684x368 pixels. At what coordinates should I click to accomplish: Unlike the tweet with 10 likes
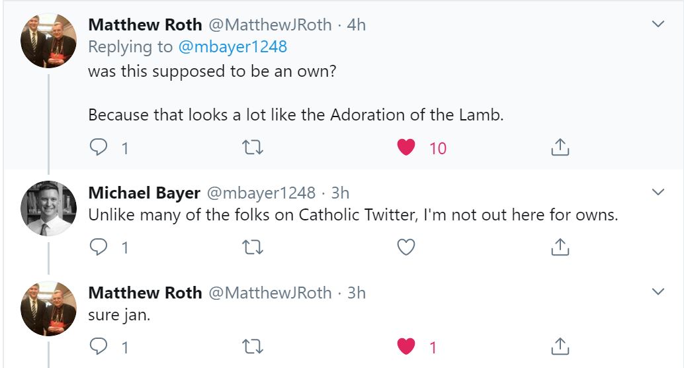[406, 147]
